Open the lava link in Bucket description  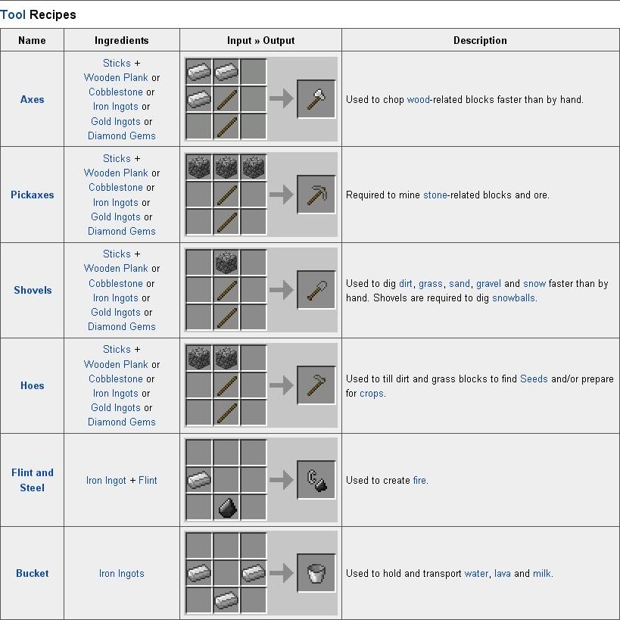502,573
